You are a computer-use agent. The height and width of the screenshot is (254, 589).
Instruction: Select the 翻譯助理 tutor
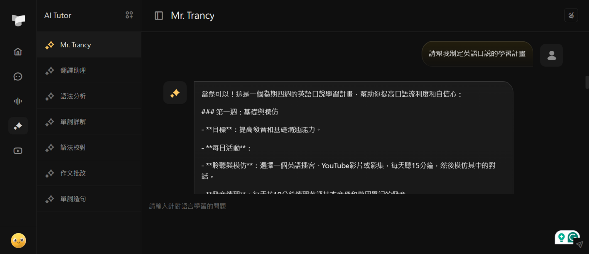pos(89,70)
